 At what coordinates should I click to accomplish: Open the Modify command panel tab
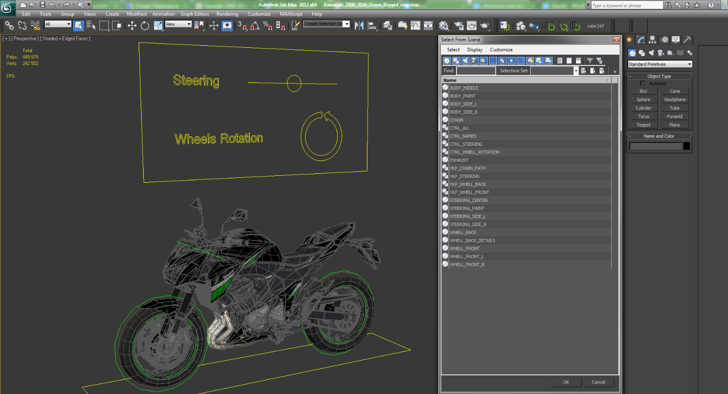[x=641, y=40]
